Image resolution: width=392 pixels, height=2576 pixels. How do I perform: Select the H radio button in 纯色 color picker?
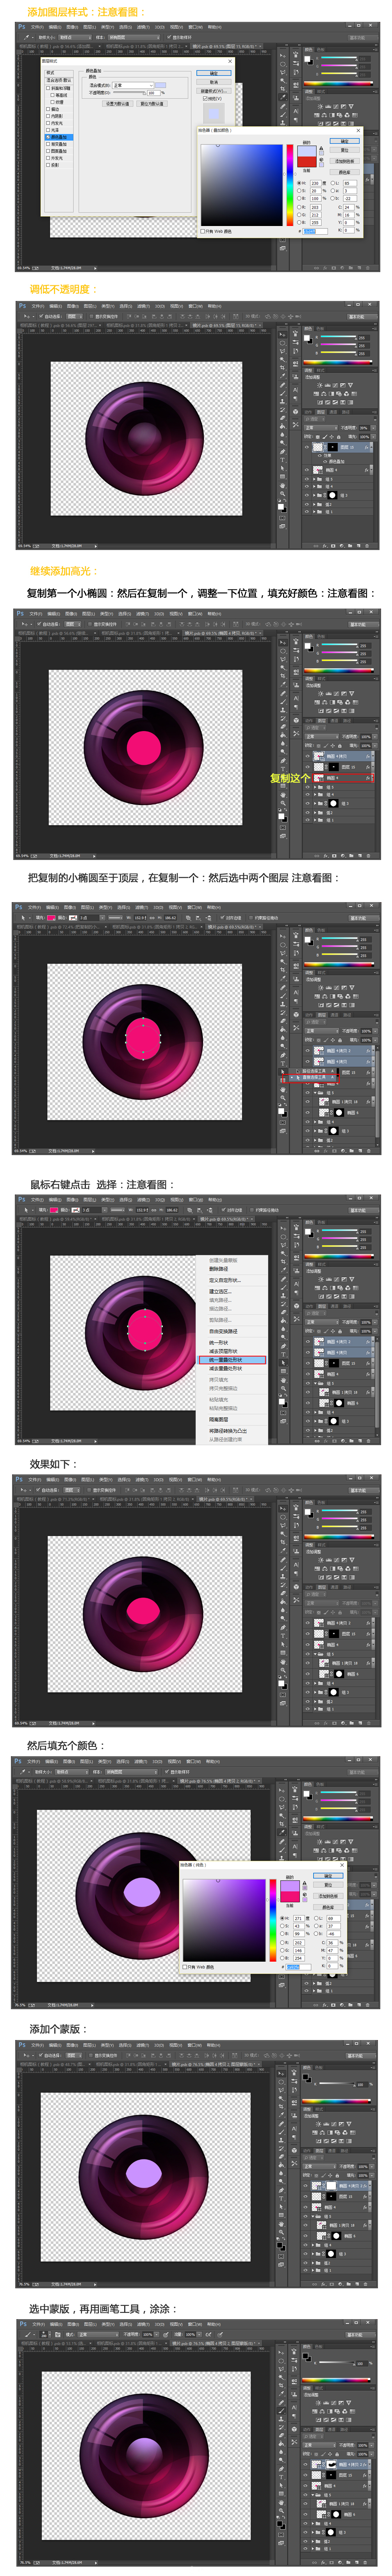pyautogui.click(x=282, y=1918)
